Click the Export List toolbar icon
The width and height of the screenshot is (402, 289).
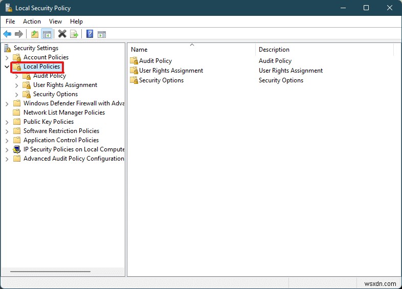pyautogui.click(x=74, y=34)
